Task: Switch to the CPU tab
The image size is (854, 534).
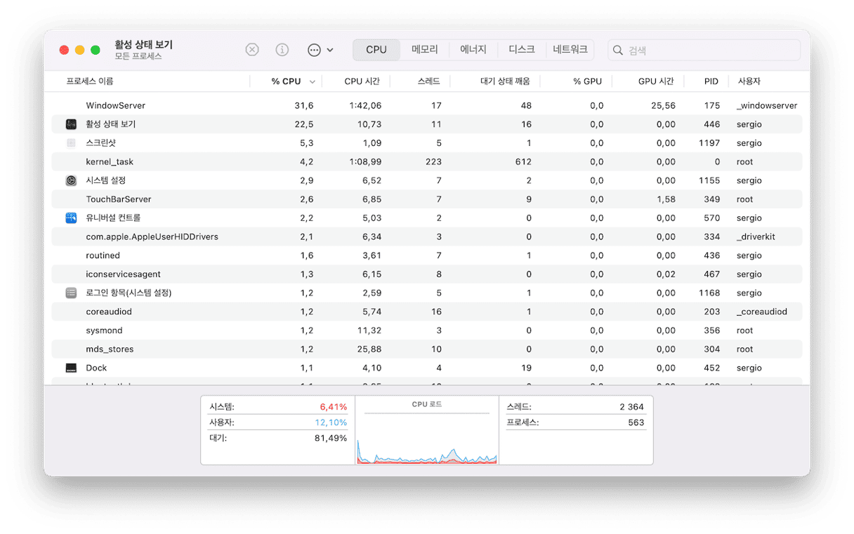Action: click(376, 50)
